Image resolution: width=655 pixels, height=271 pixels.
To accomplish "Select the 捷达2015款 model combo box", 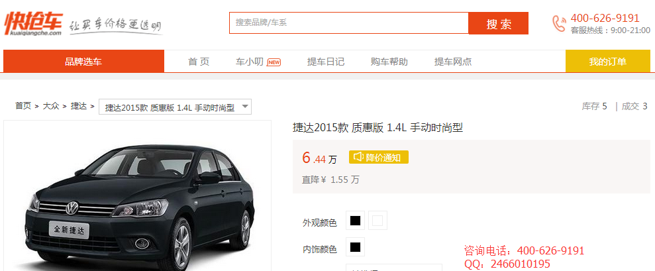I will pos(170,107).
